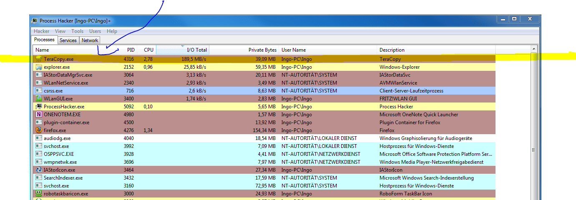Click the robotaskbaricon.exe RoboForm icon
This screenshot has width=576, height=200.
pos(39,194)
